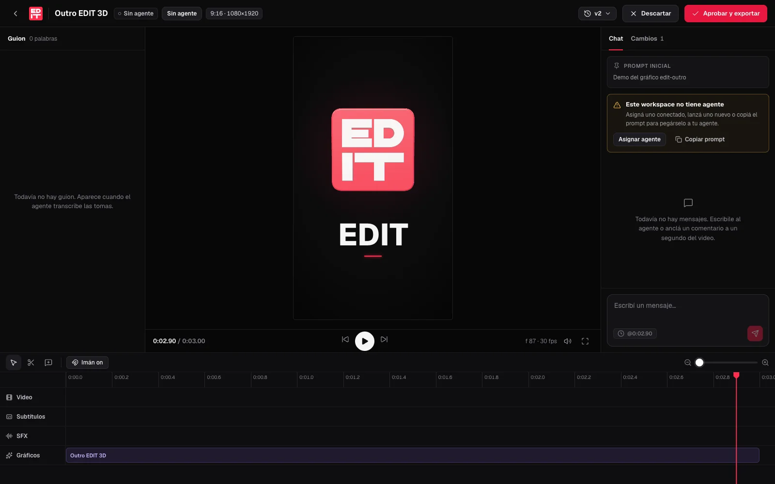Open the v2 version history dropdown

[597, 14]
